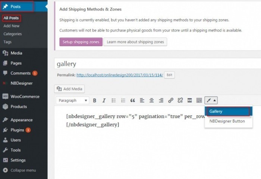The image size is (261, 179).
Task: Go to All Posts submenu
Action: [11, 18]
